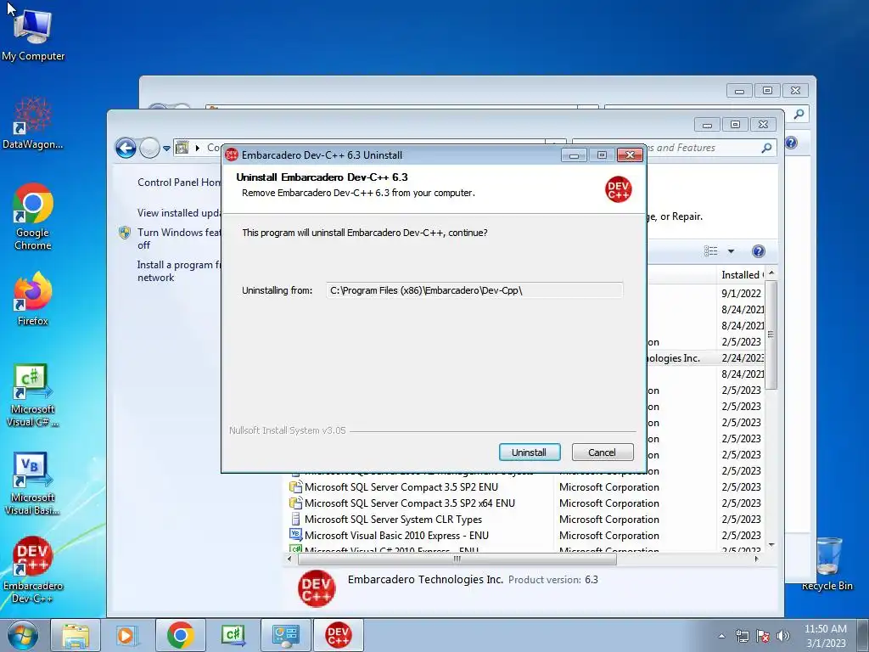Click Install a program from the network
Screen dimensions: 869x652
[179, 271]
